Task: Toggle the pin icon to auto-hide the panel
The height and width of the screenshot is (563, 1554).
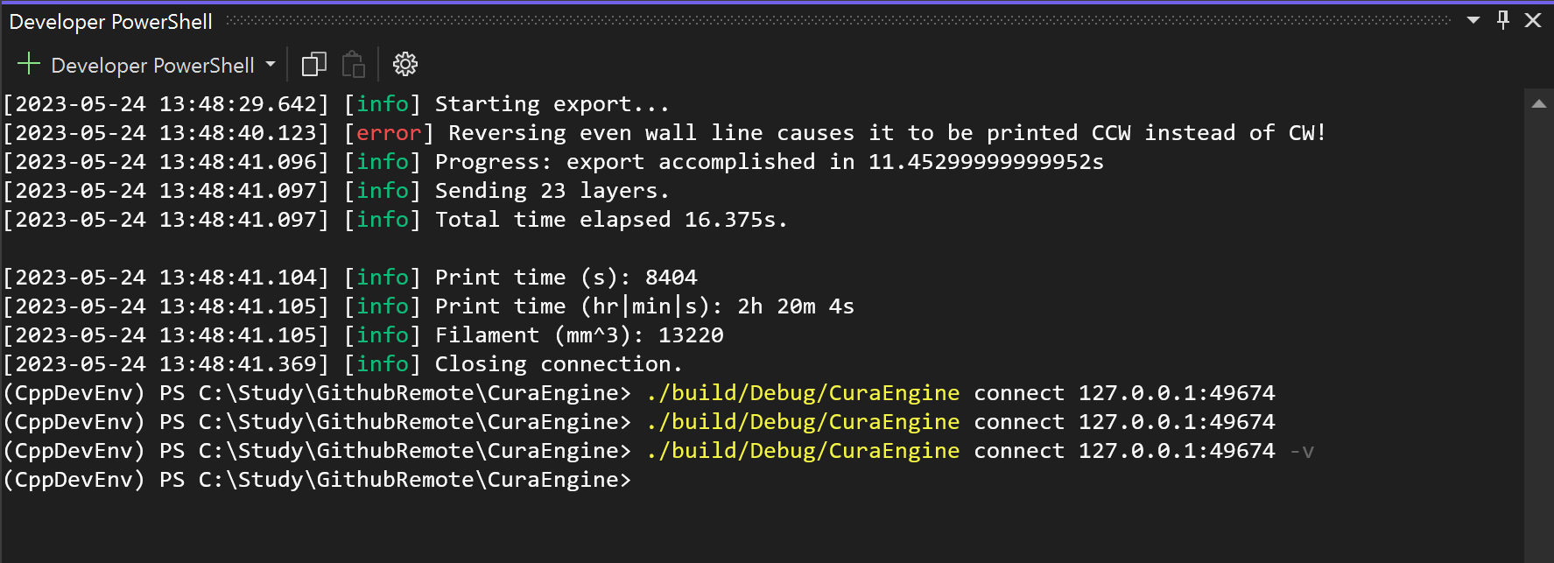Action: point(1502,20)
